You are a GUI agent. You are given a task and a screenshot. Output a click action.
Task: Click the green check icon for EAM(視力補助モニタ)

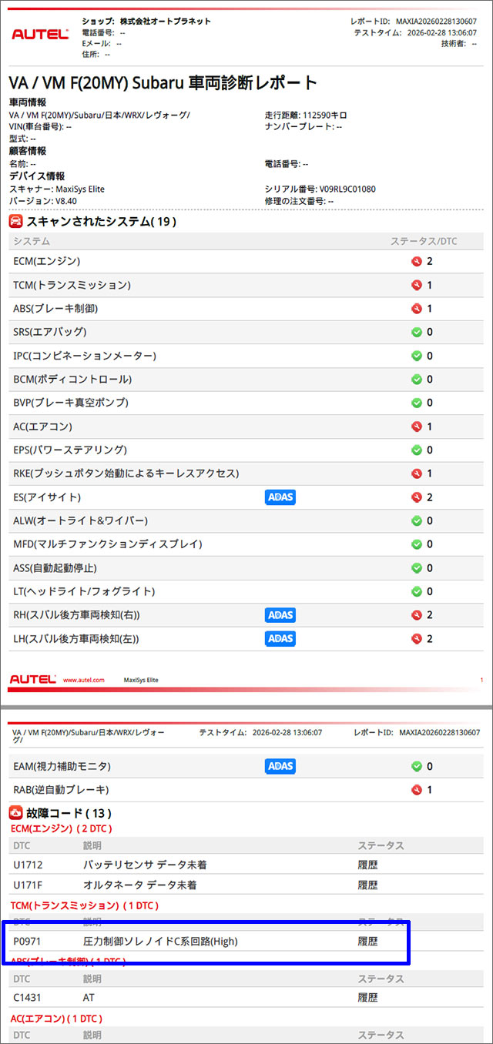tap(417, 766)
